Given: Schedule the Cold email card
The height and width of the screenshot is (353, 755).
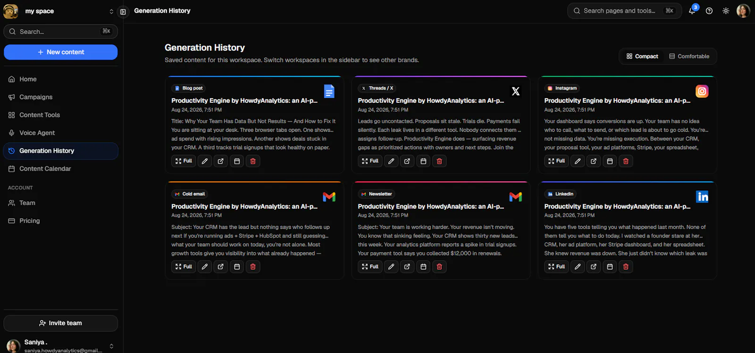Looking at the screenshot, I should pos(237,267).
